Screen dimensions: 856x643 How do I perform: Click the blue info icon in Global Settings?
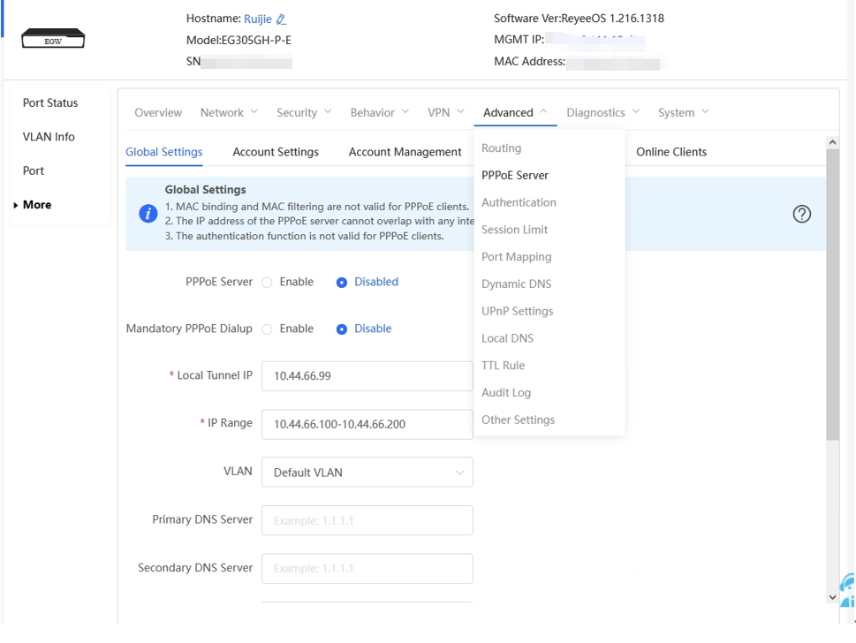[x=148, y=214]
